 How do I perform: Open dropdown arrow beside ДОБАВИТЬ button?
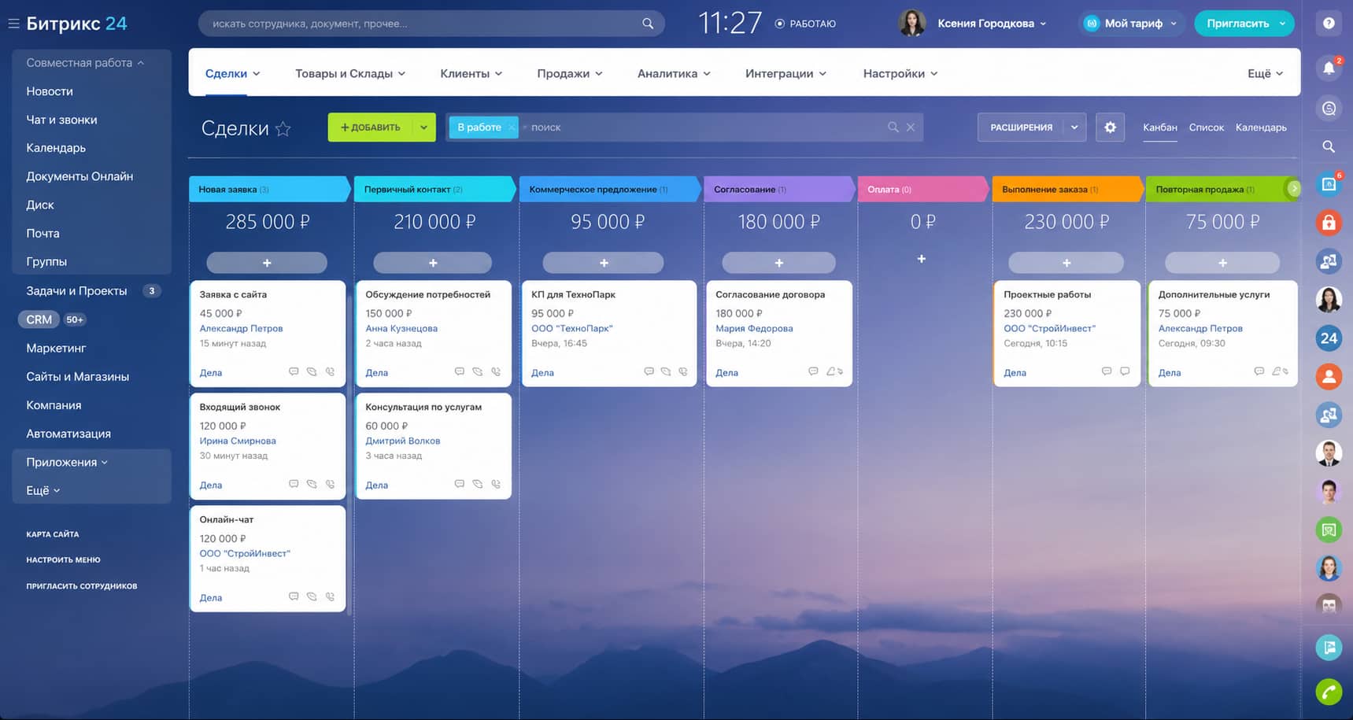pos(423,127)
